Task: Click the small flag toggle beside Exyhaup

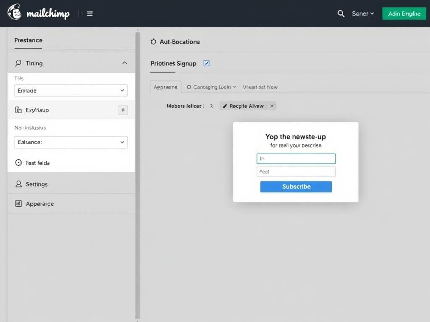Action: (123, 110)
